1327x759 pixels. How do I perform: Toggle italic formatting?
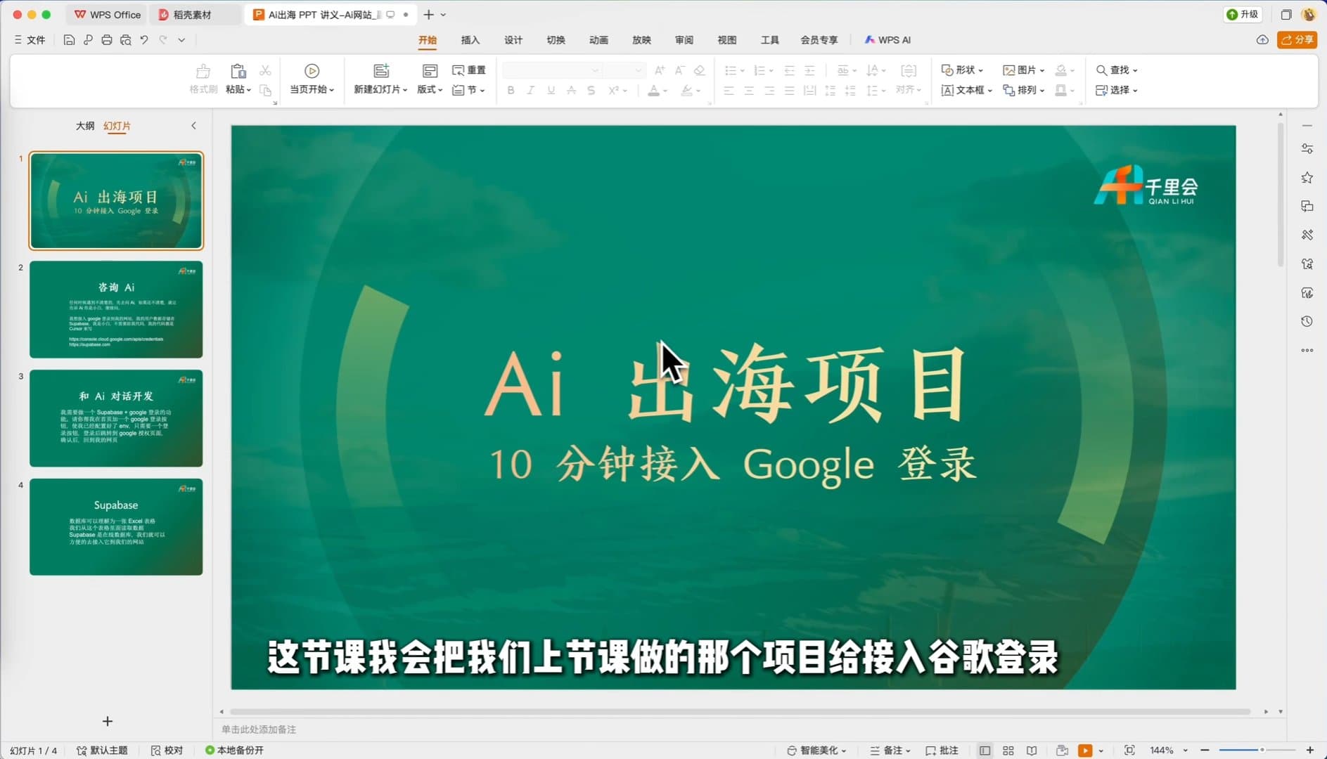[x=530, y=90]
